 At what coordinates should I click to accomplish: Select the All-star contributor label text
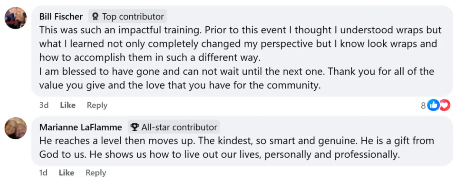pyautogui.click(x=179, y=127)
